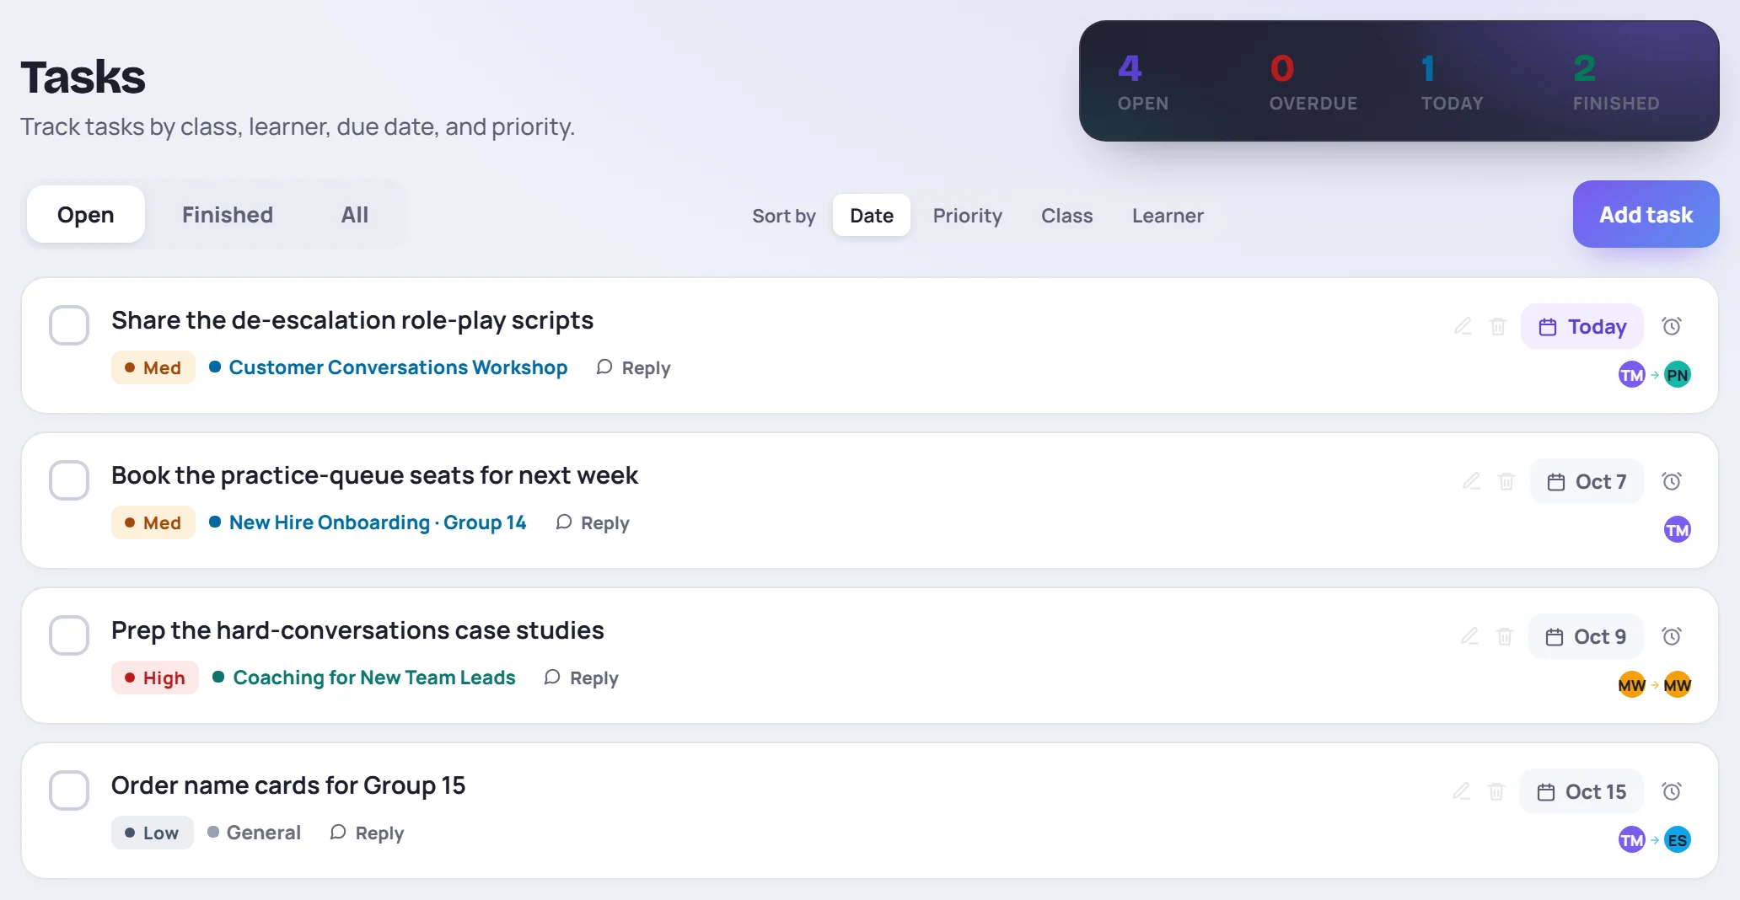
Task: Switch to the Finished tab
Action: pos(228,215)
